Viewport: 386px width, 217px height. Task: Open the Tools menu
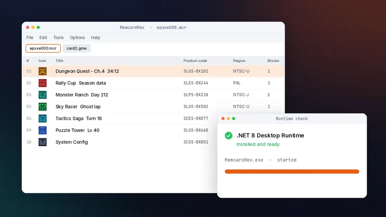click(58, 38)
